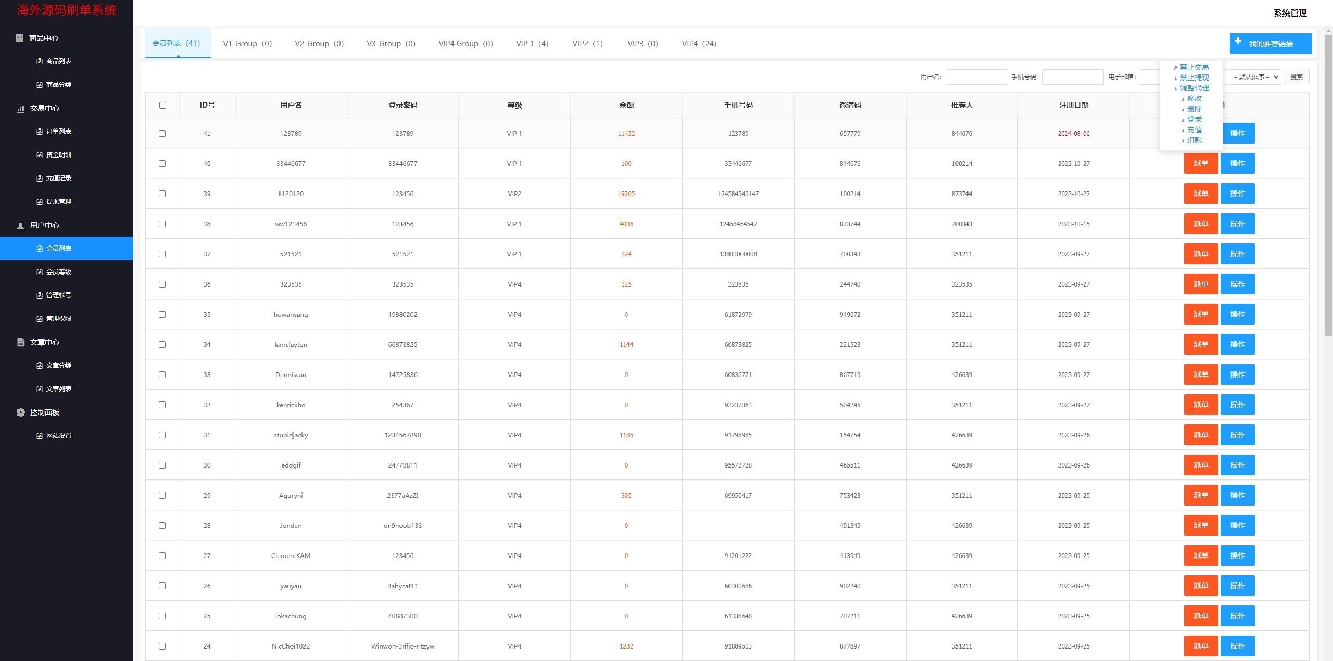Open 资金明细 via its sidebar icon
Viewport: 1333px width, 661px height.
pos(40,155)
